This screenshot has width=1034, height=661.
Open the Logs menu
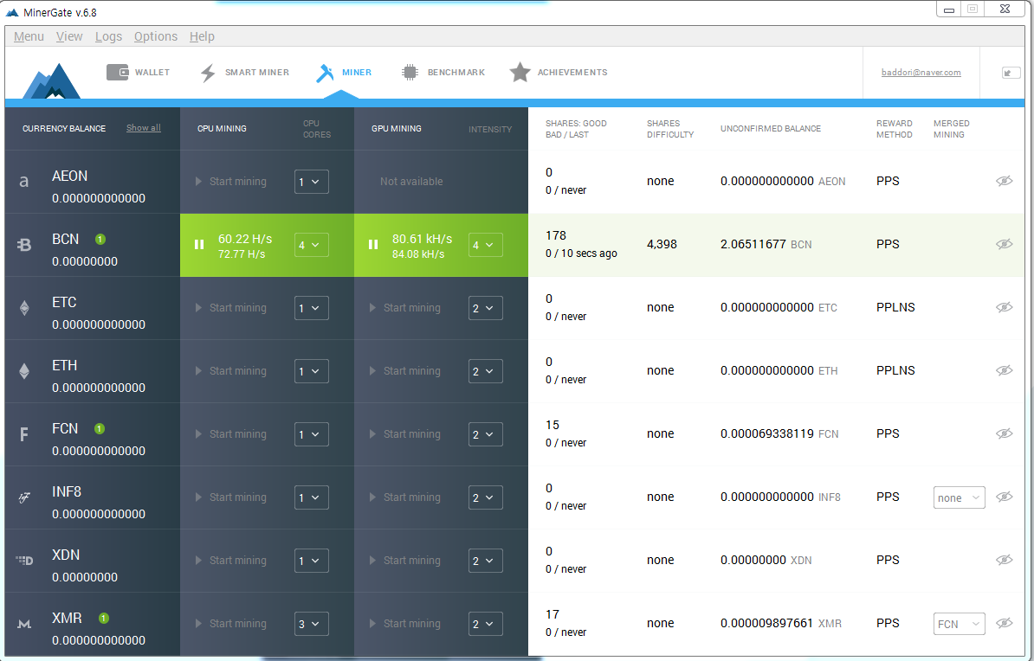pyautogui.click(x=108, y=36)
